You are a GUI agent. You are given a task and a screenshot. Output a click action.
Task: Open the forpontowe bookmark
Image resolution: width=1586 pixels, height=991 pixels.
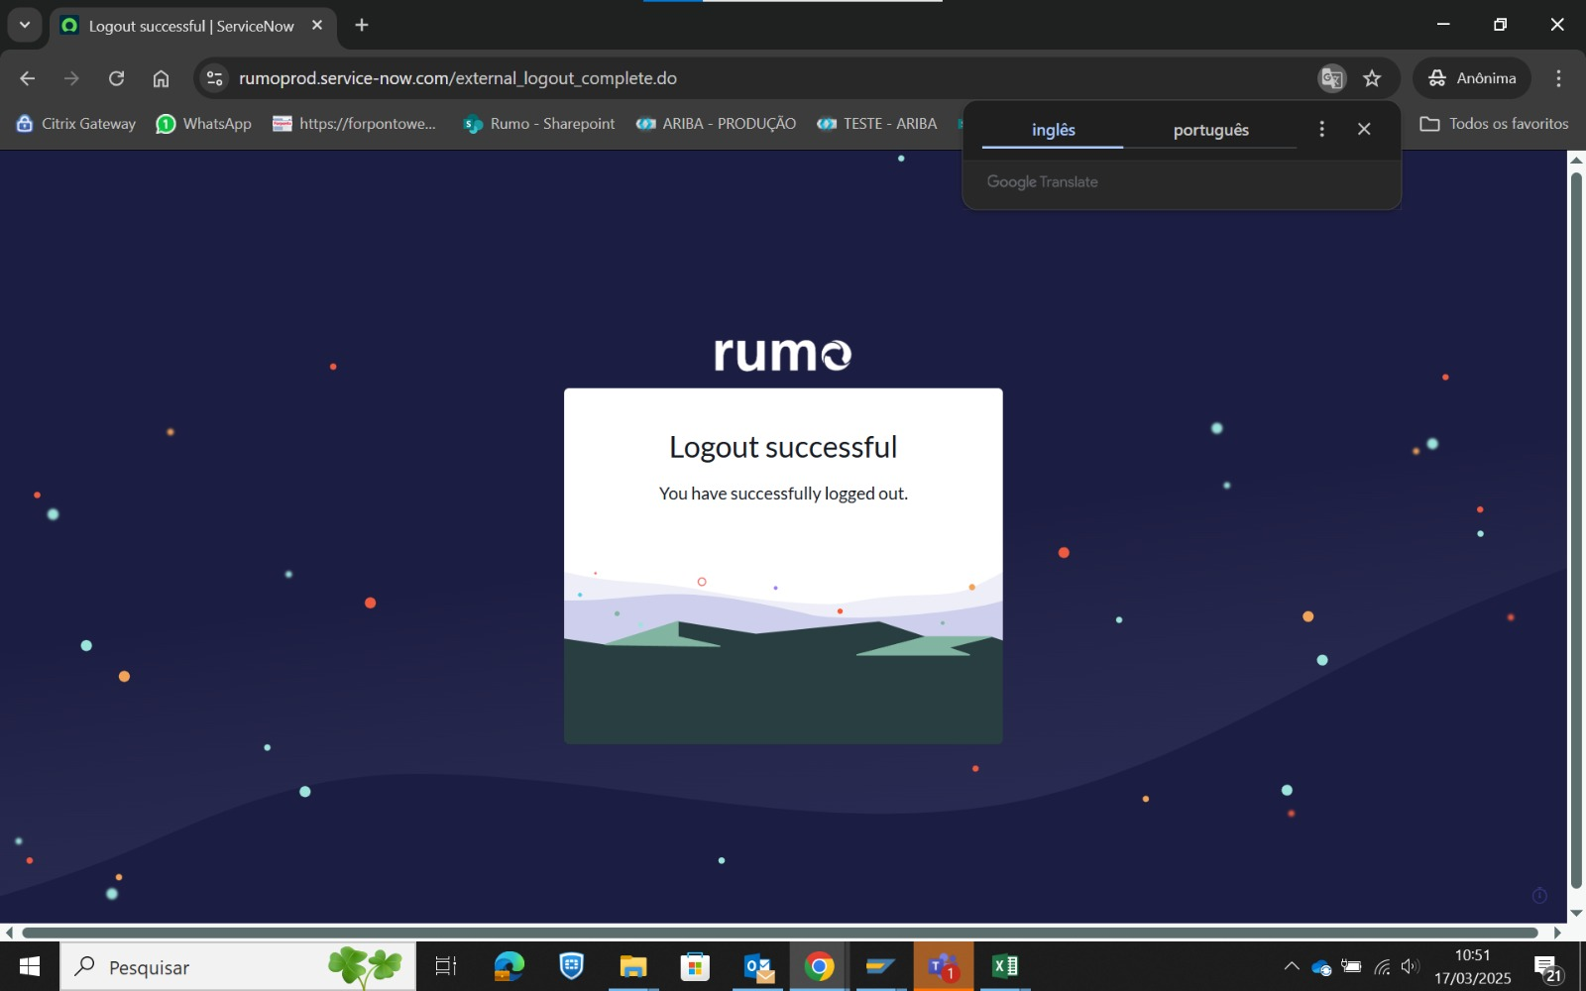[x=355, y=124]
